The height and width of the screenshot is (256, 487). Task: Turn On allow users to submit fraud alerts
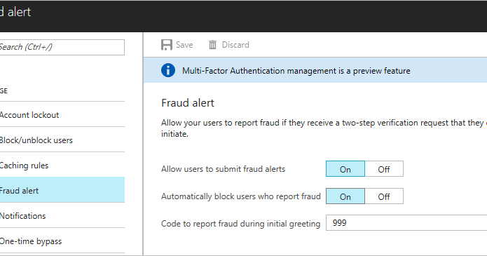[x=345, y=169]
